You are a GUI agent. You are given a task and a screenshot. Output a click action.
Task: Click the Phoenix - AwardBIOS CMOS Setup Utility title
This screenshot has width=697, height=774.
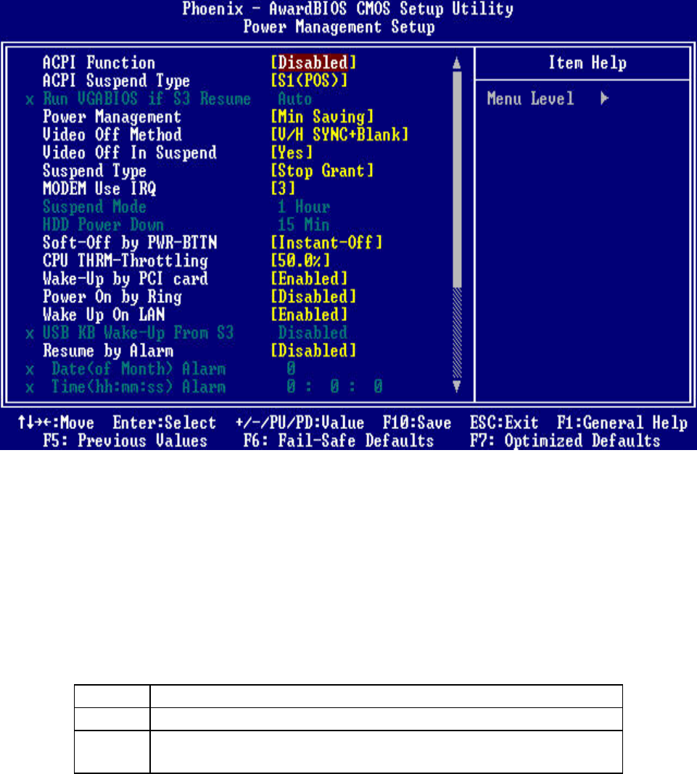point(347,9)
